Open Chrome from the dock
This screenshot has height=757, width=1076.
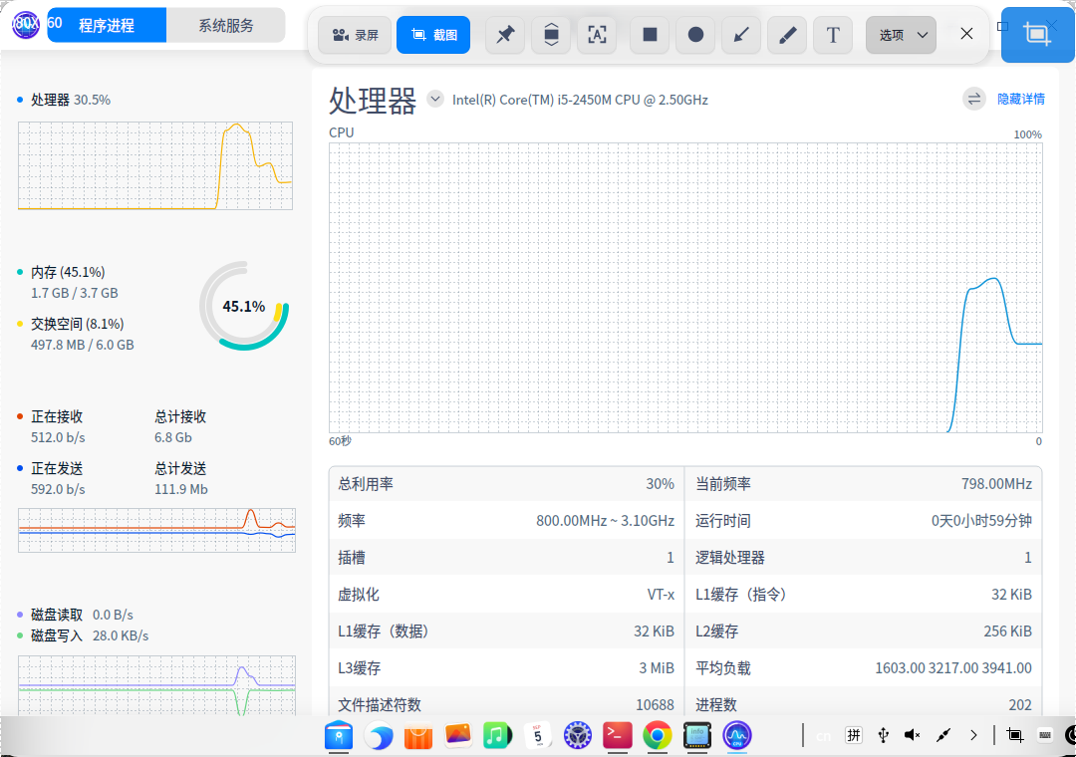click(657, 736)
